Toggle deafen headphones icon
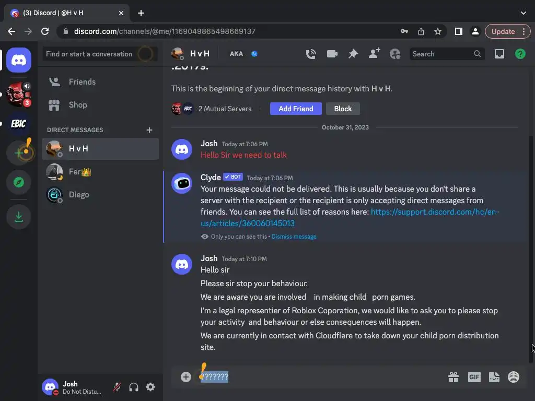Viewport: 535px width, 401px height. [x=134, y=387]
